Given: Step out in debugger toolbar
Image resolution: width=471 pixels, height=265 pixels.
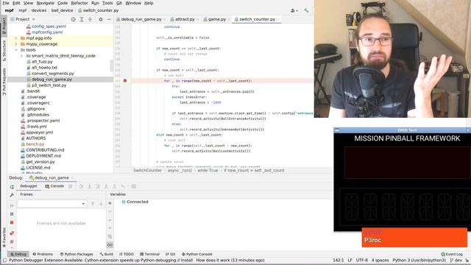Looking at the screenshot, I should coord(115,186).
